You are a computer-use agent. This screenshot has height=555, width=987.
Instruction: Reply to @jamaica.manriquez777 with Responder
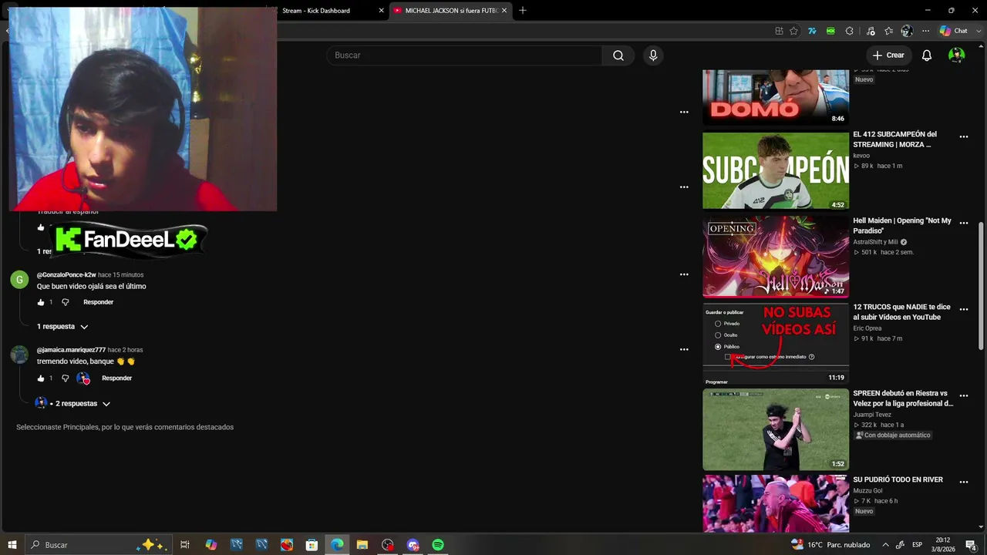pos(117,378)
